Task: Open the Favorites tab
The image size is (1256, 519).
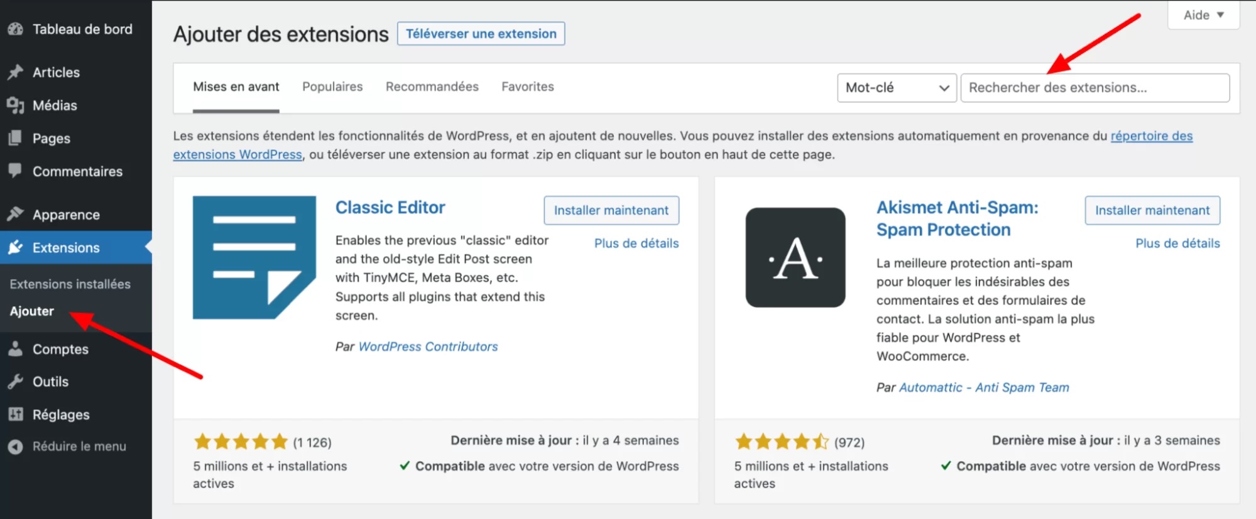Action: click(528, 87)
